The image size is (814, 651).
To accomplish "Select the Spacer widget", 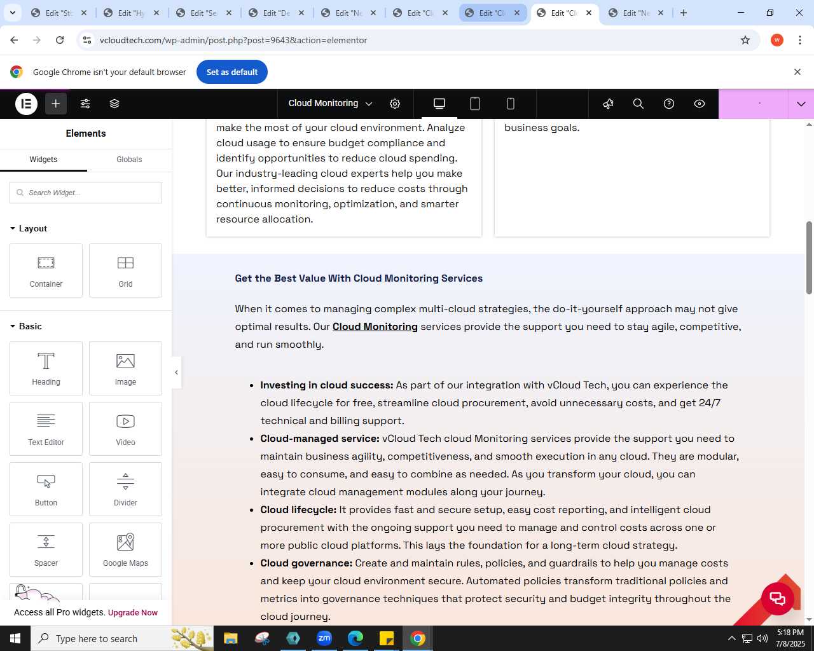I will (46, 549).
